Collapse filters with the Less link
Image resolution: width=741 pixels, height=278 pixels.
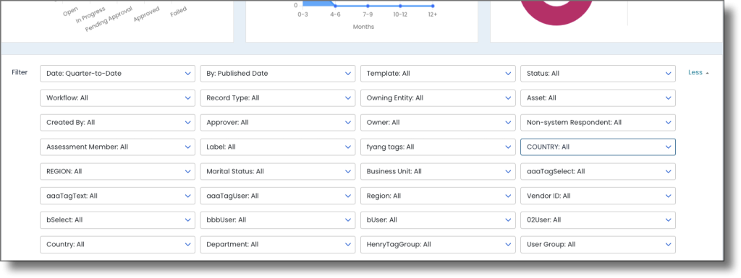(698, 72)
